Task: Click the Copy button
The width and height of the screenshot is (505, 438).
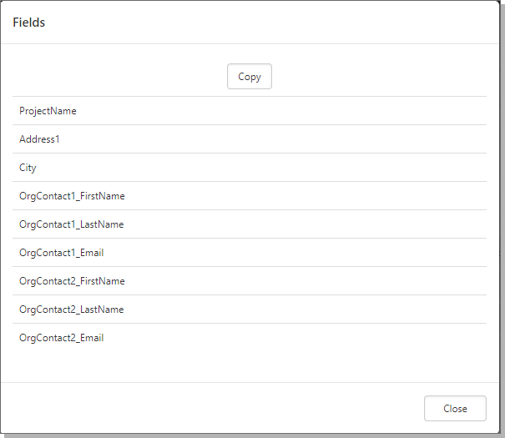Action: [249, 77]
